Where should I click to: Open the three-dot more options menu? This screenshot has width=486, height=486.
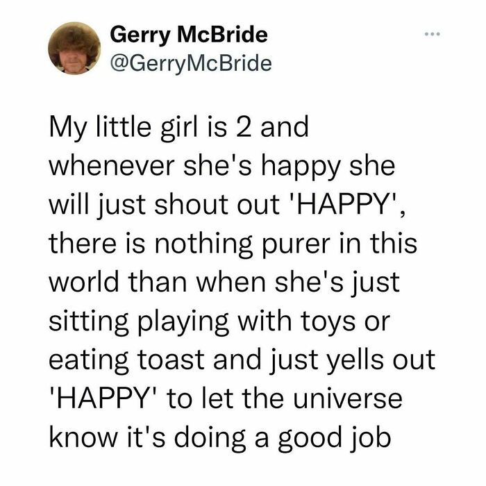(x=433, y=34)
